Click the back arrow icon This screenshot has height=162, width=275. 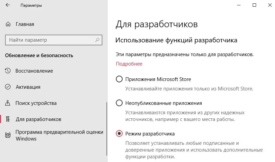pyautogui.click(x=7, y=5)
